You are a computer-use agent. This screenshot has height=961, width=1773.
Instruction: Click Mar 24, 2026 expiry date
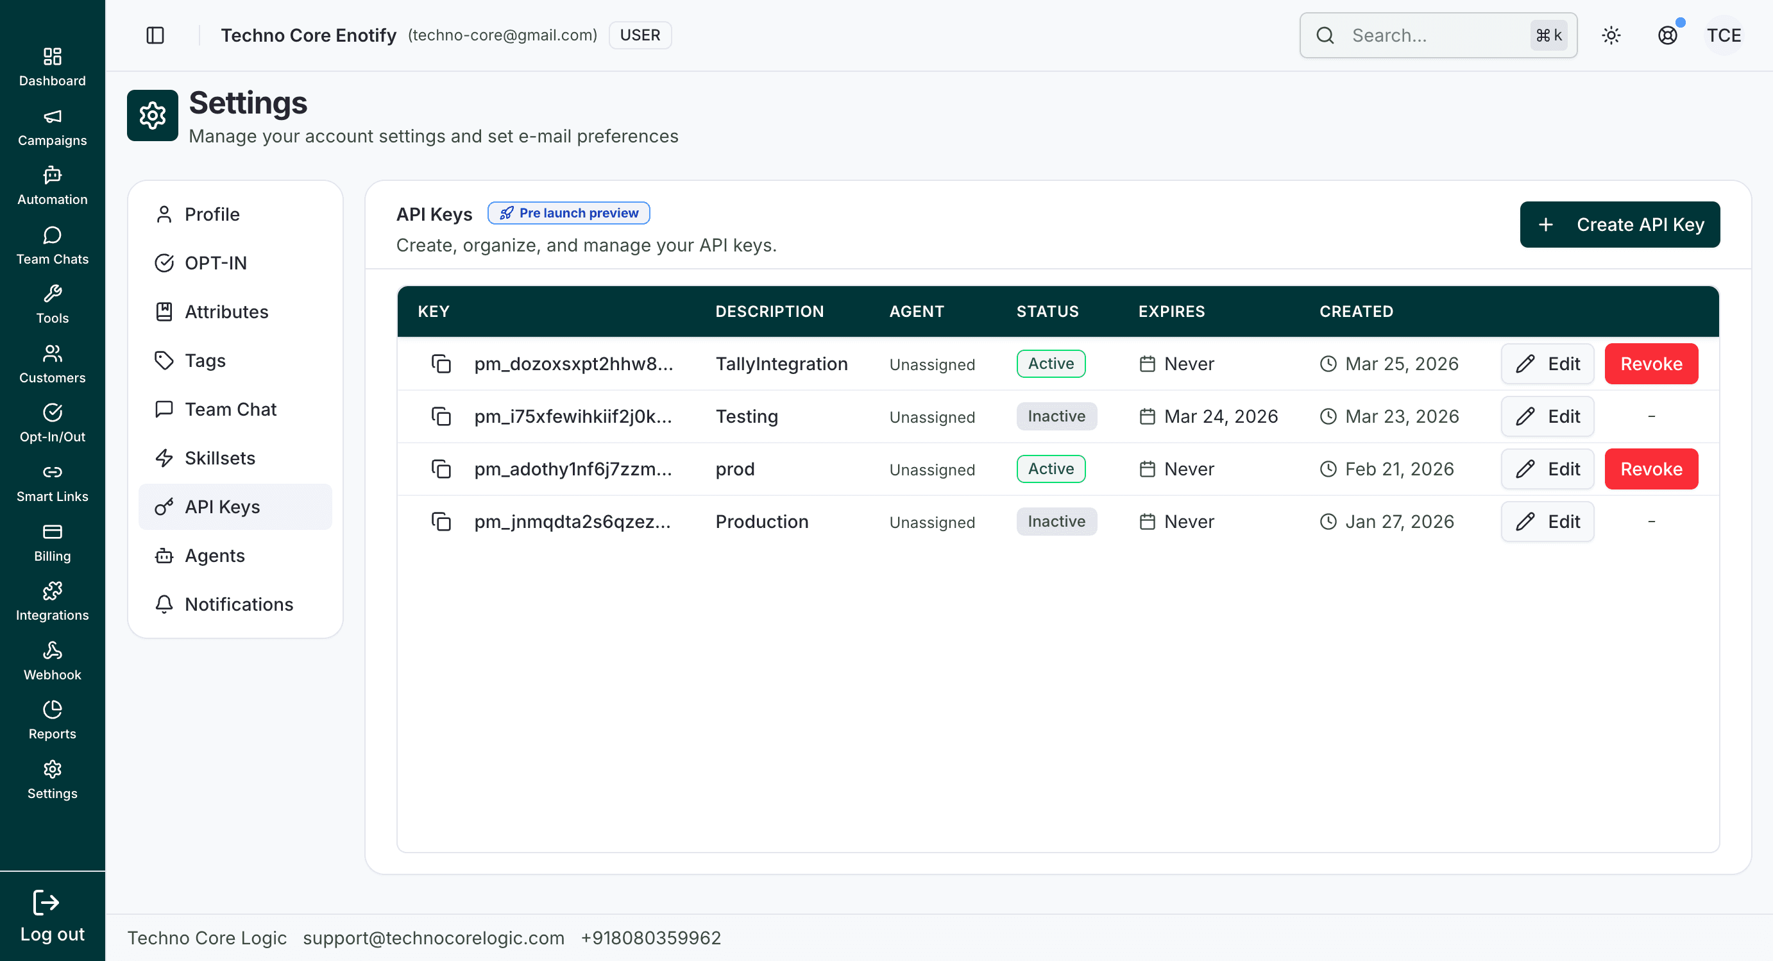(1221, 416)
